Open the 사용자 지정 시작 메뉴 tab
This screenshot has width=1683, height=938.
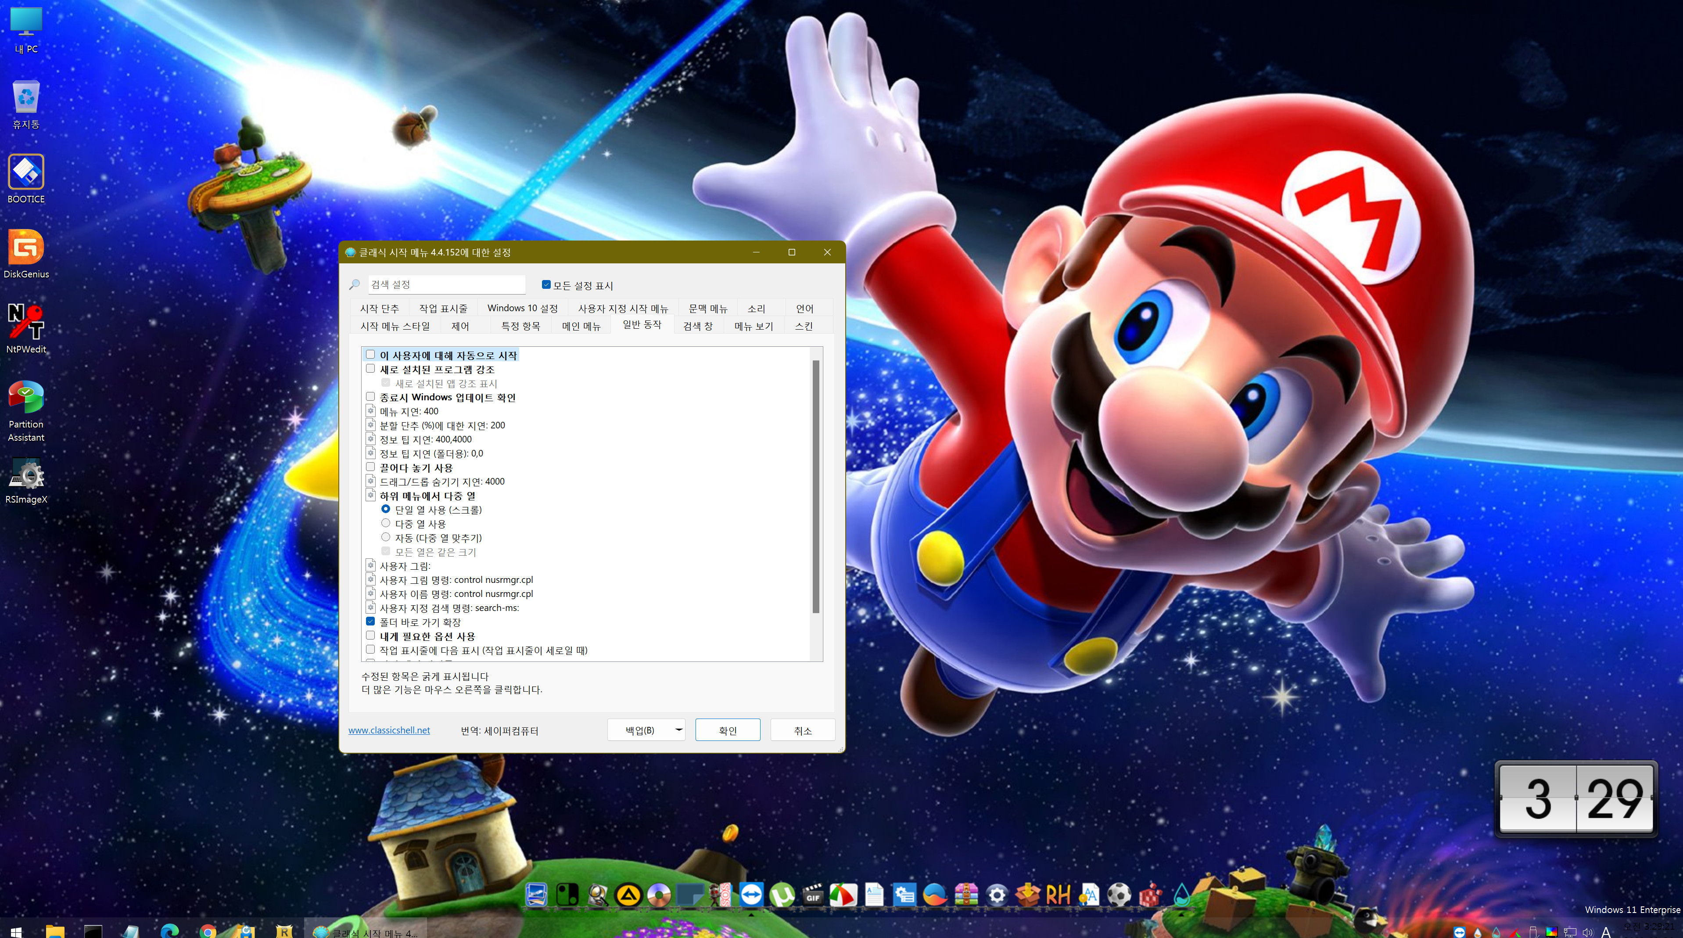click(x=623, y=308)
